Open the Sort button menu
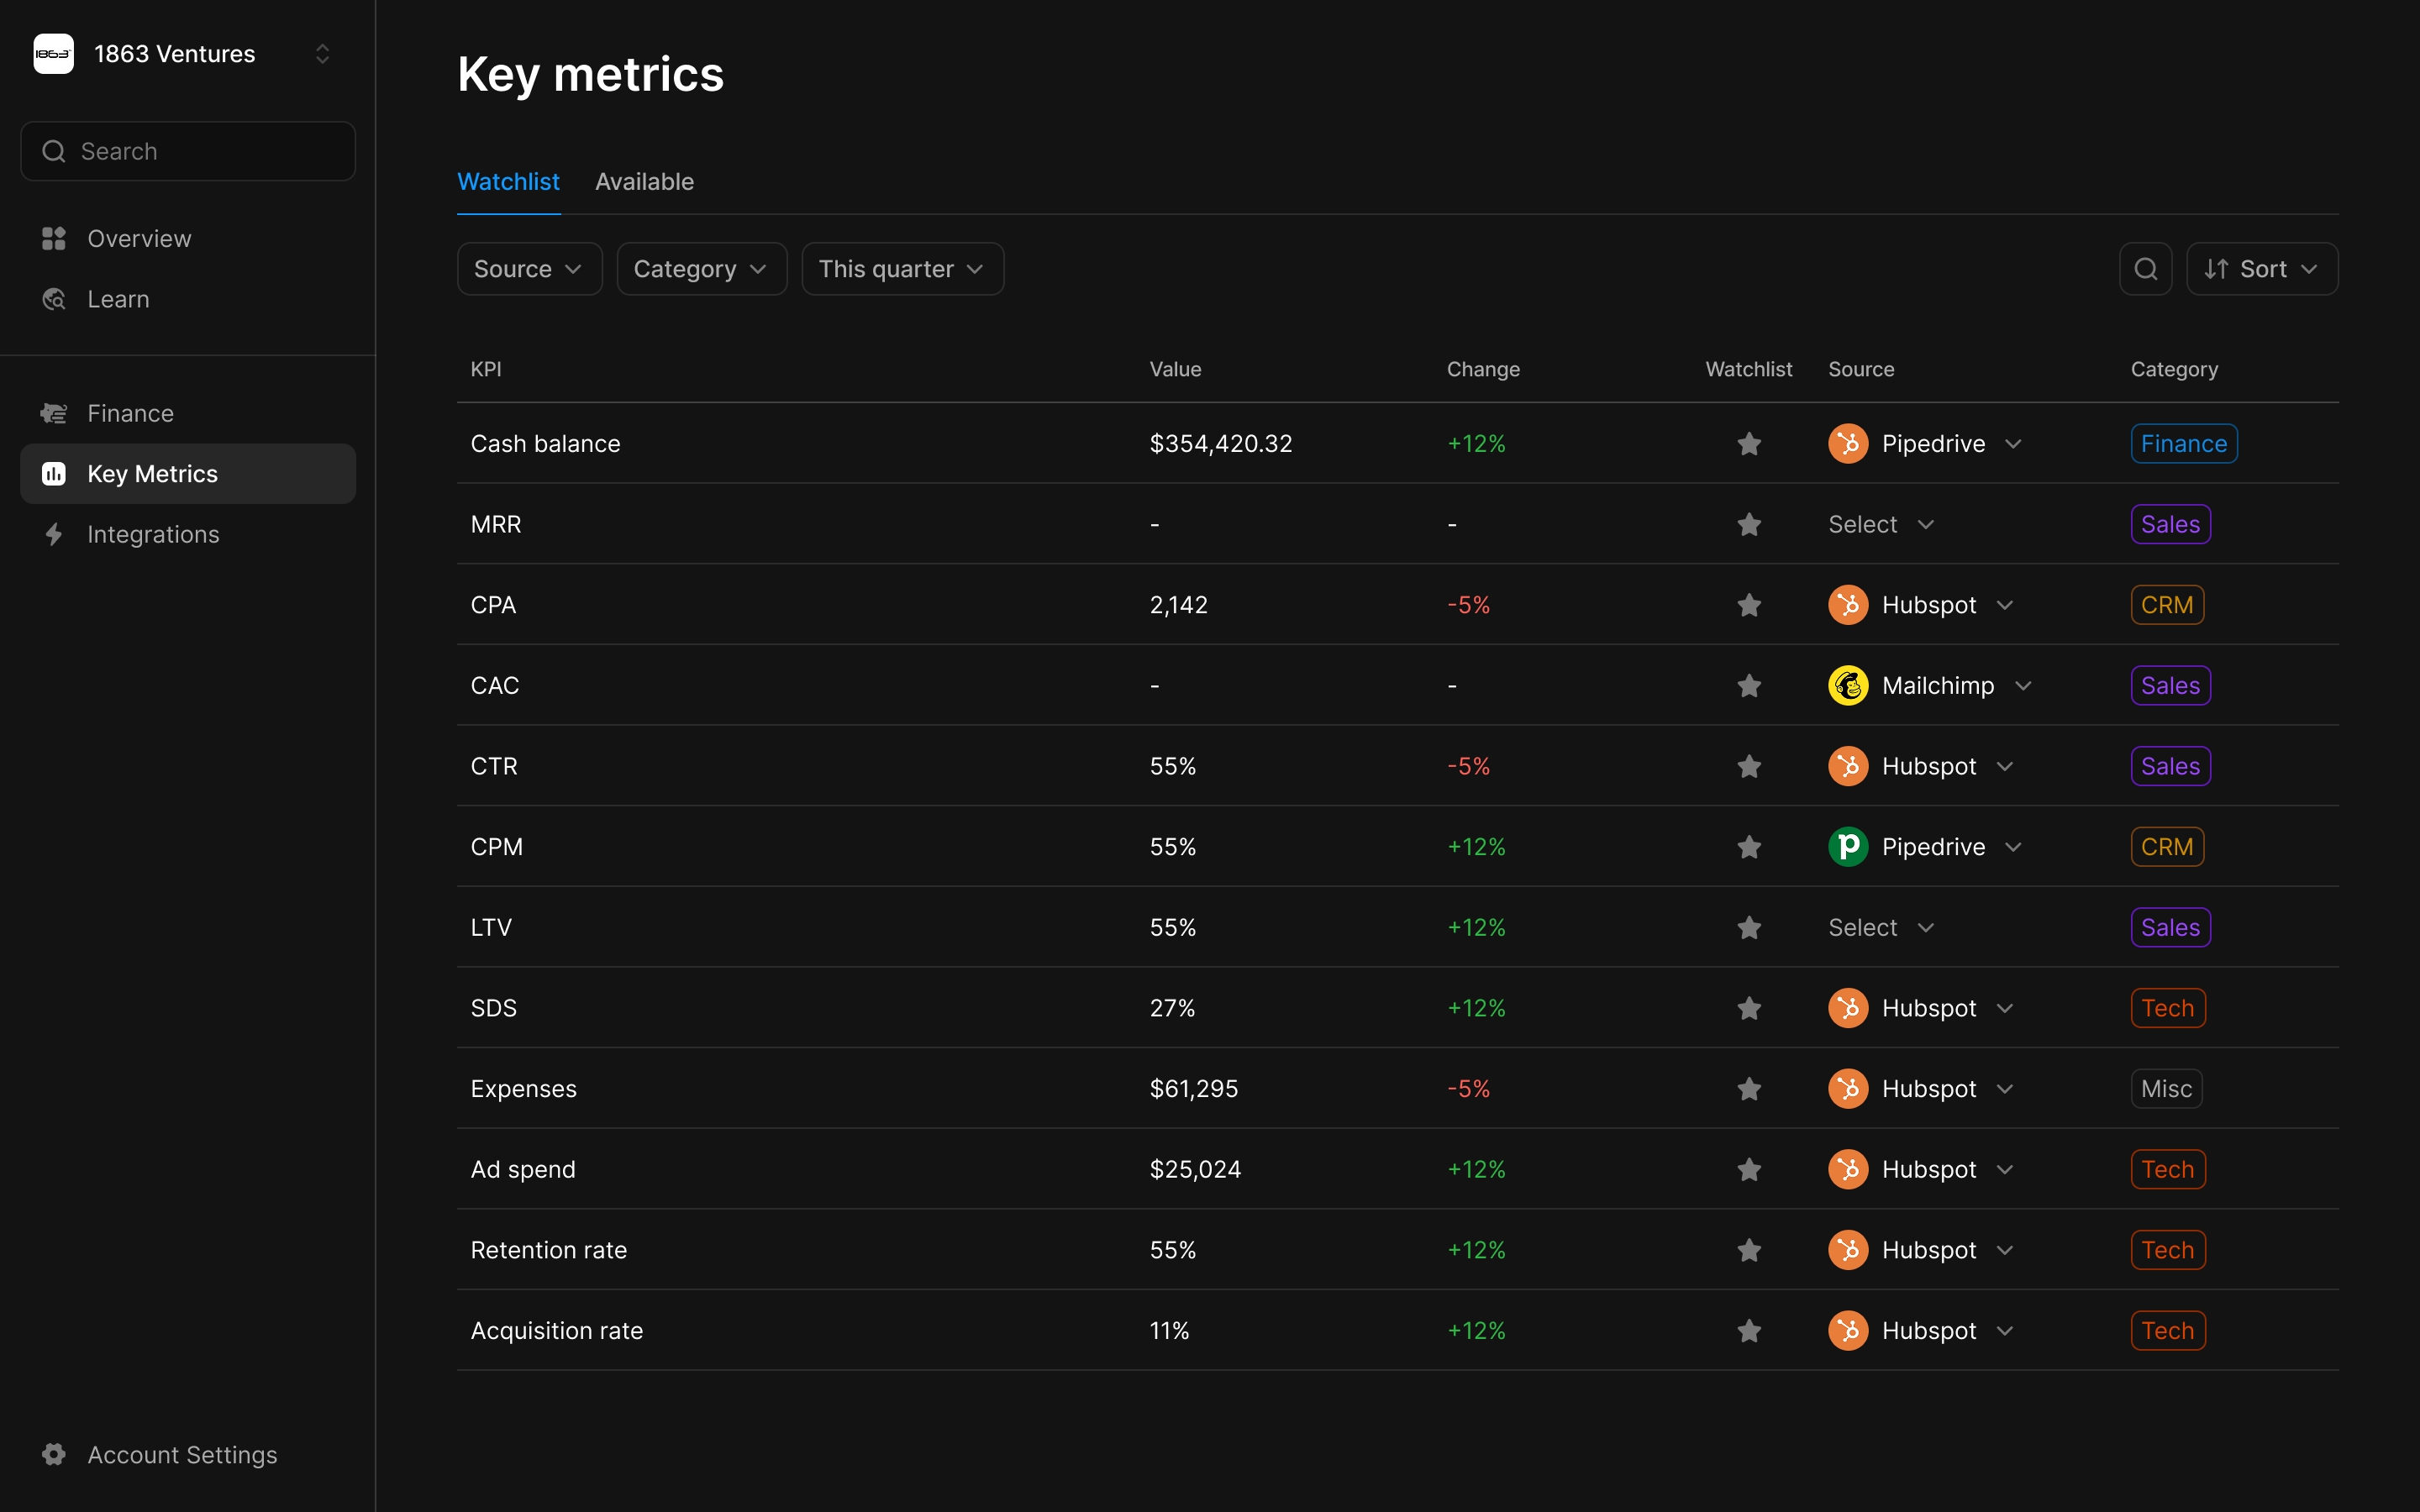The height and width of the screenshot is (1512, 2420). point(2261,269)
